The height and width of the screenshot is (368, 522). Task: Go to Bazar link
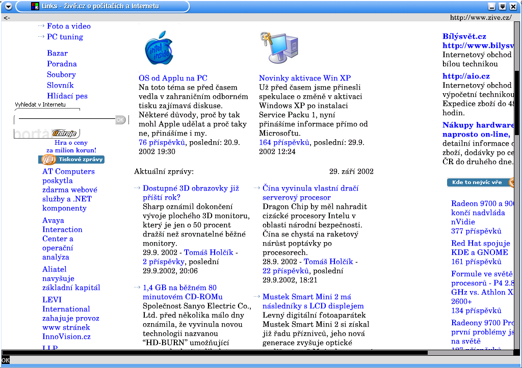point(57,53)
